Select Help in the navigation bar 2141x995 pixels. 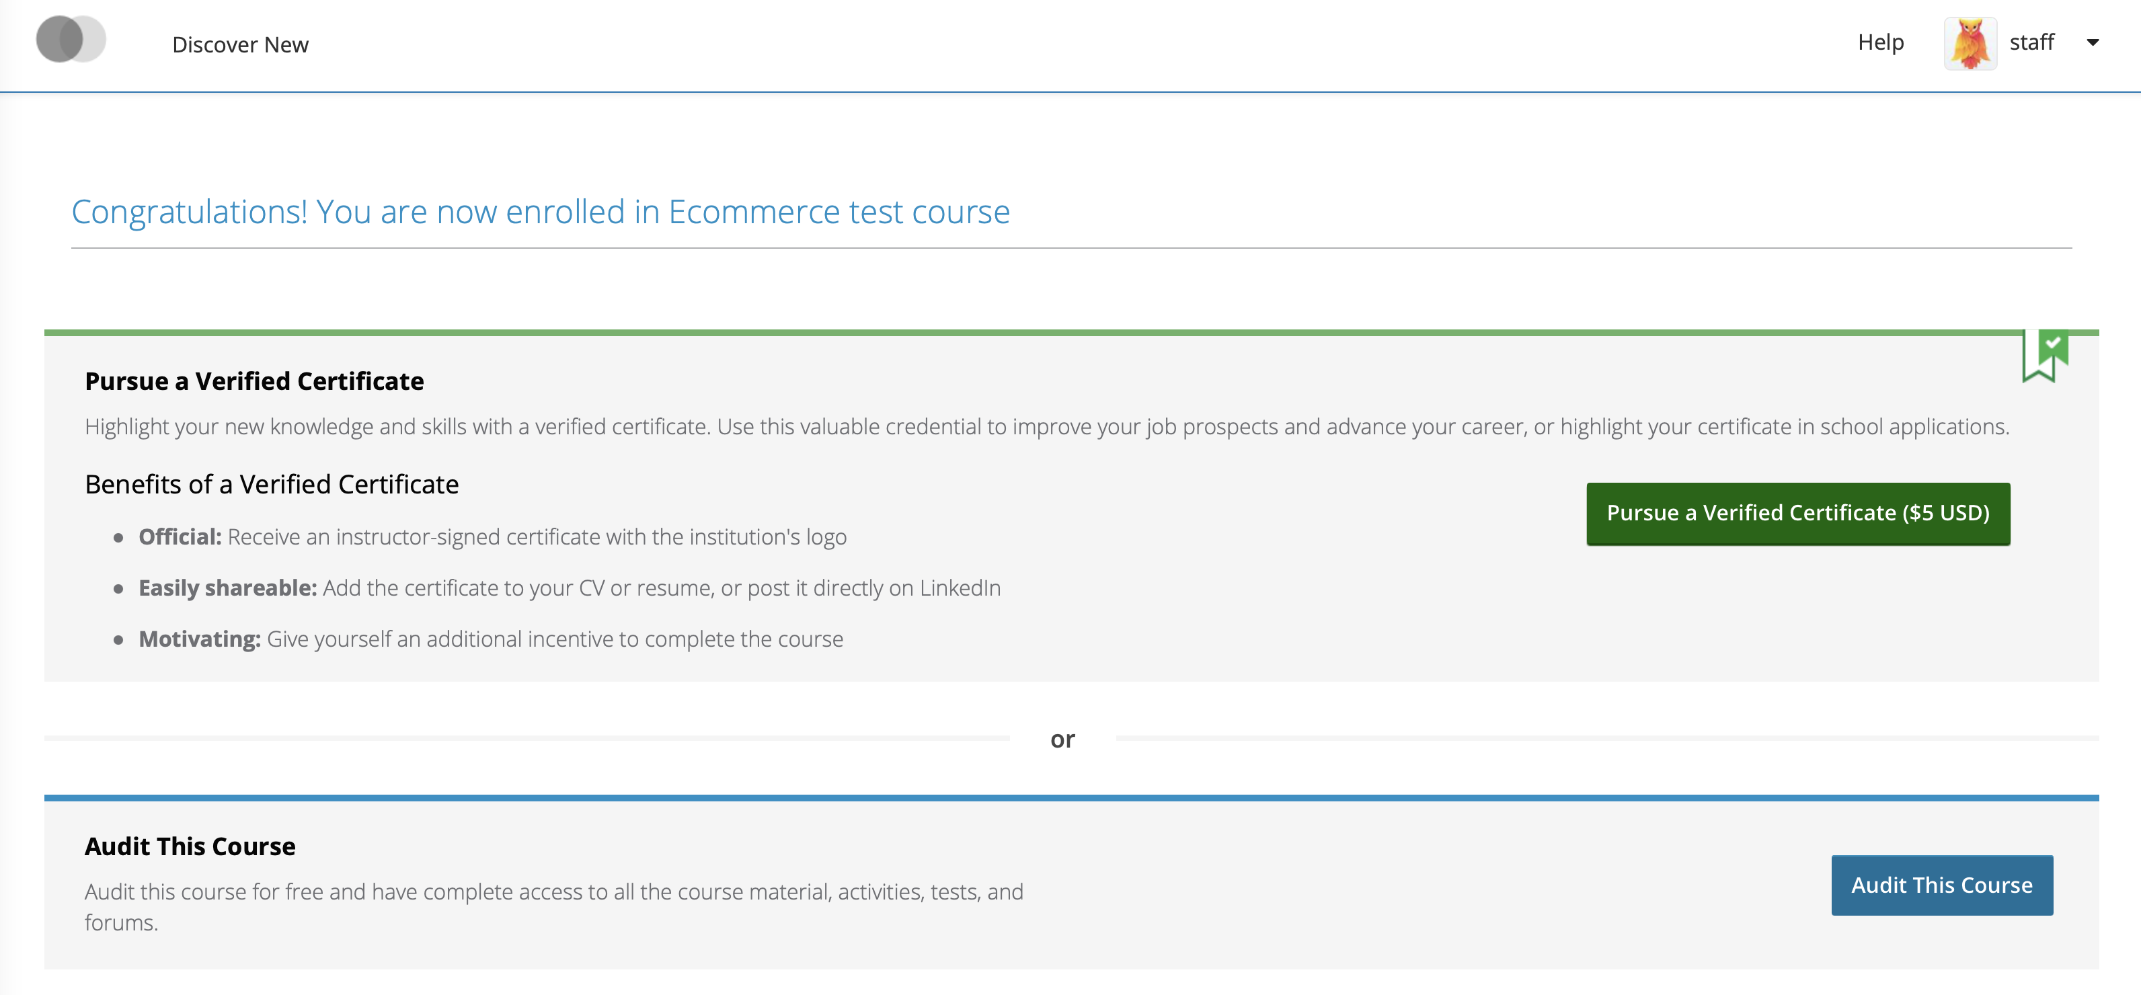point(1880,42)
